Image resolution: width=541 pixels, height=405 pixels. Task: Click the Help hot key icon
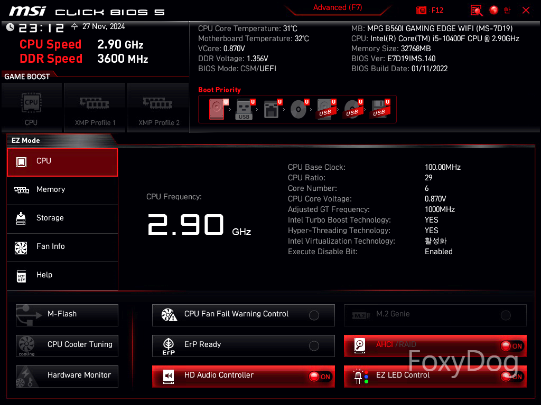pos(21,276)
